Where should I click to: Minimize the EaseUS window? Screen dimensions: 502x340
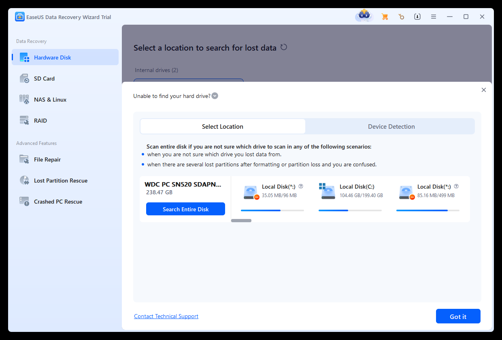(450, 17)
